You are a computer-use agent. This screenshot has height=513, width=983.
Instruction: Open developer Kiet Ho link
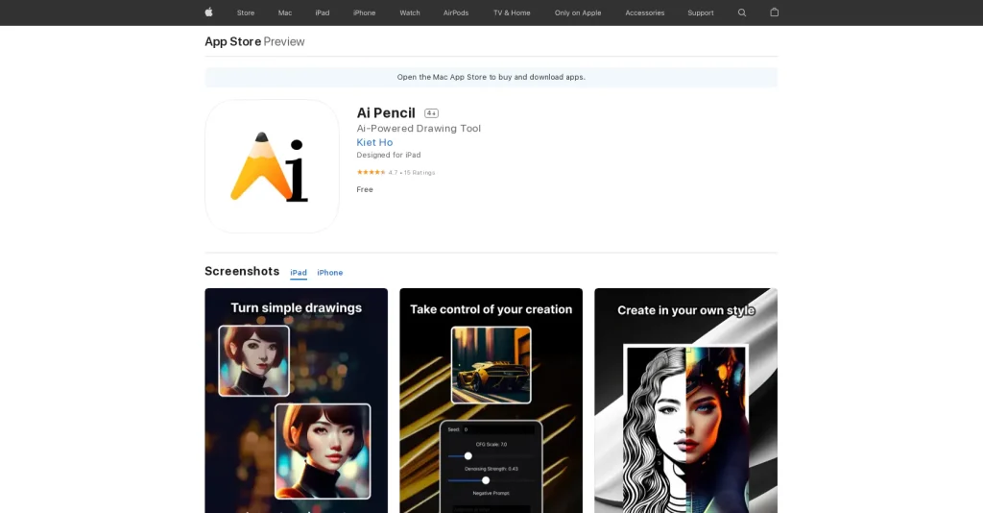[374, 142]
